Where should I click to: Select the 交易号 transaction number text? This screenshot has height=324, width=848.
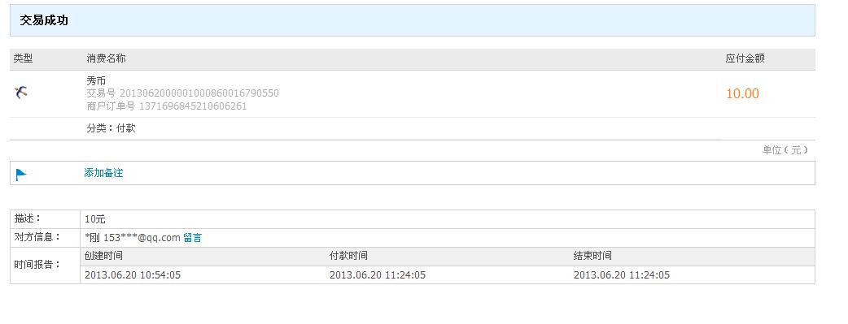[x=183, y=93]
